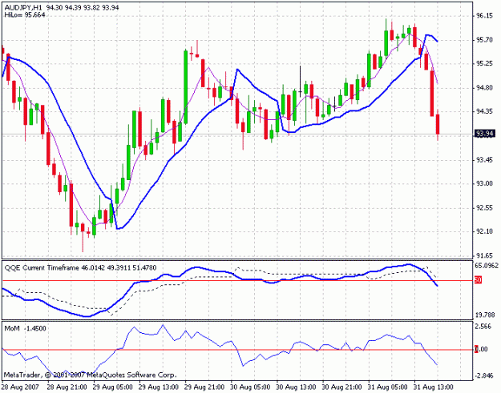
Task: Click the 93.45 price scale label
Action: click(x=484, y=160)
